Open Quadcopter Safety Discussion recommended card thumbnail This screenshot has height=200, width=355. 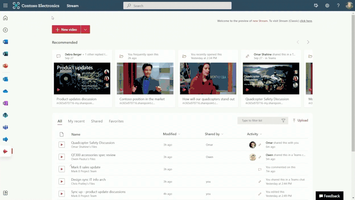(271, 78)
